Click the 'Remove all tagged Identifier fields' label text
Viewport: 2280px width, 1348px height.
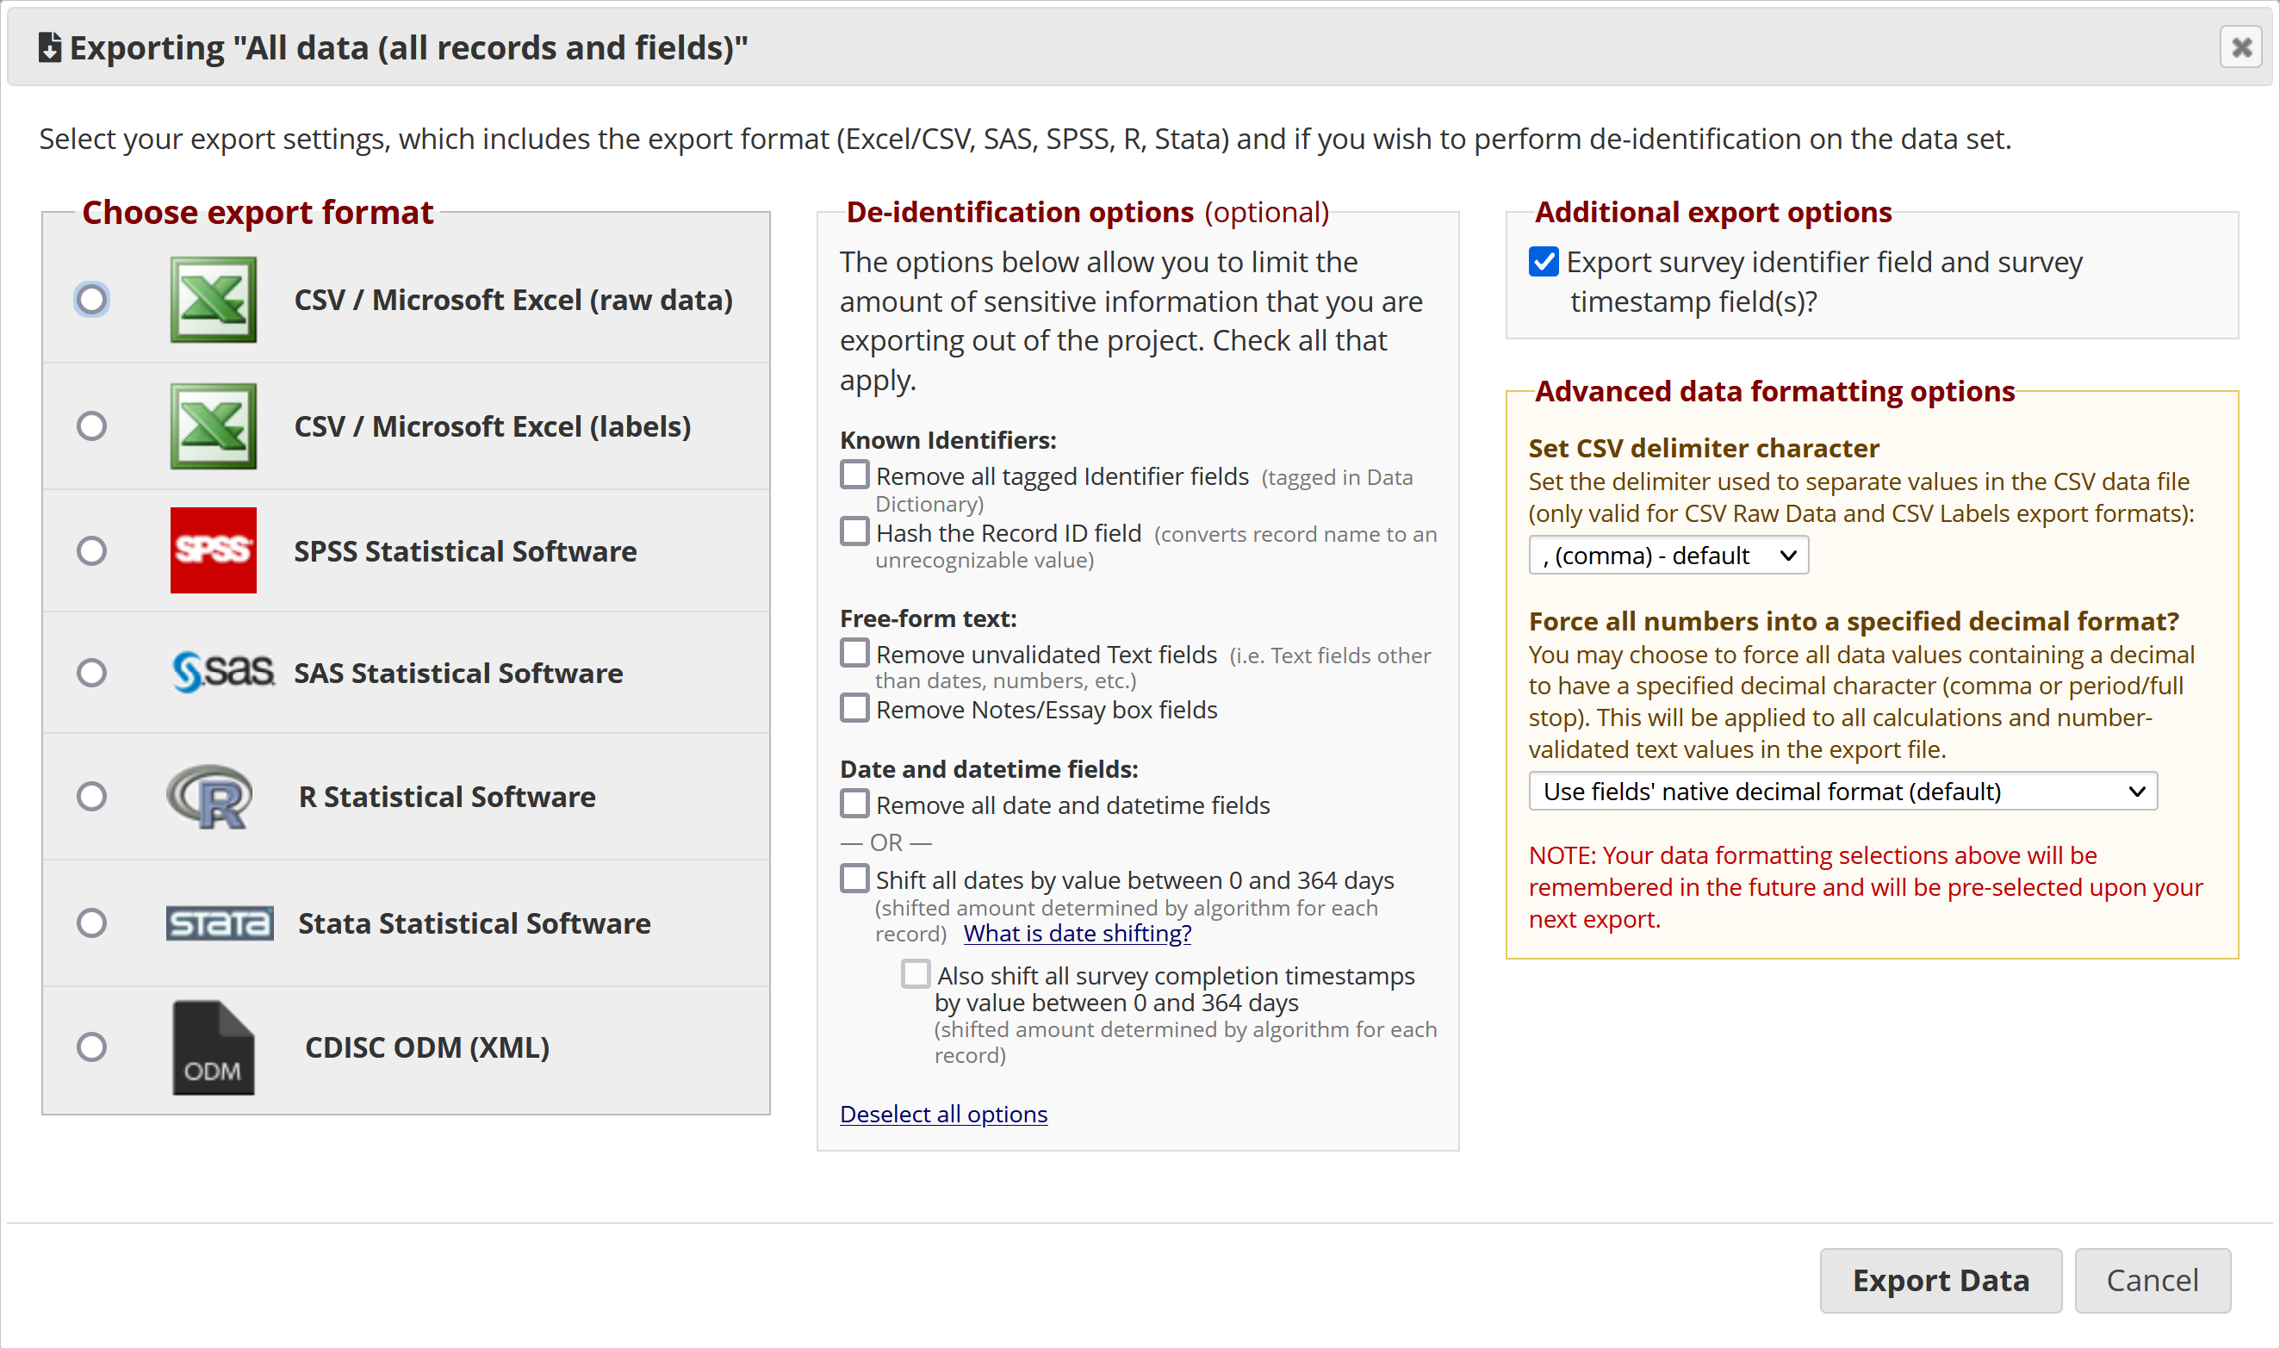click(x=1062, y=476)
